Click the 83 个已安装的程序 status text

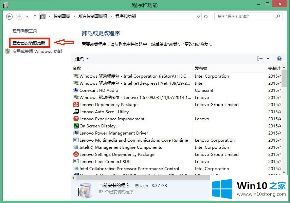tap(116, 192)
